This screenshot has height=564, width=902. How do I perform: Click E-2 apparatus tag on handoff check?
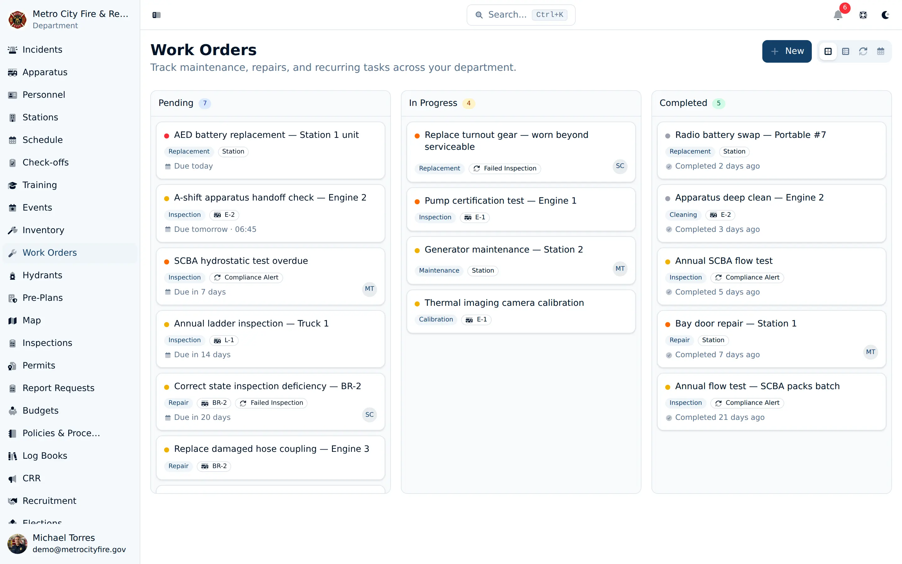click(x=224, y=215)
